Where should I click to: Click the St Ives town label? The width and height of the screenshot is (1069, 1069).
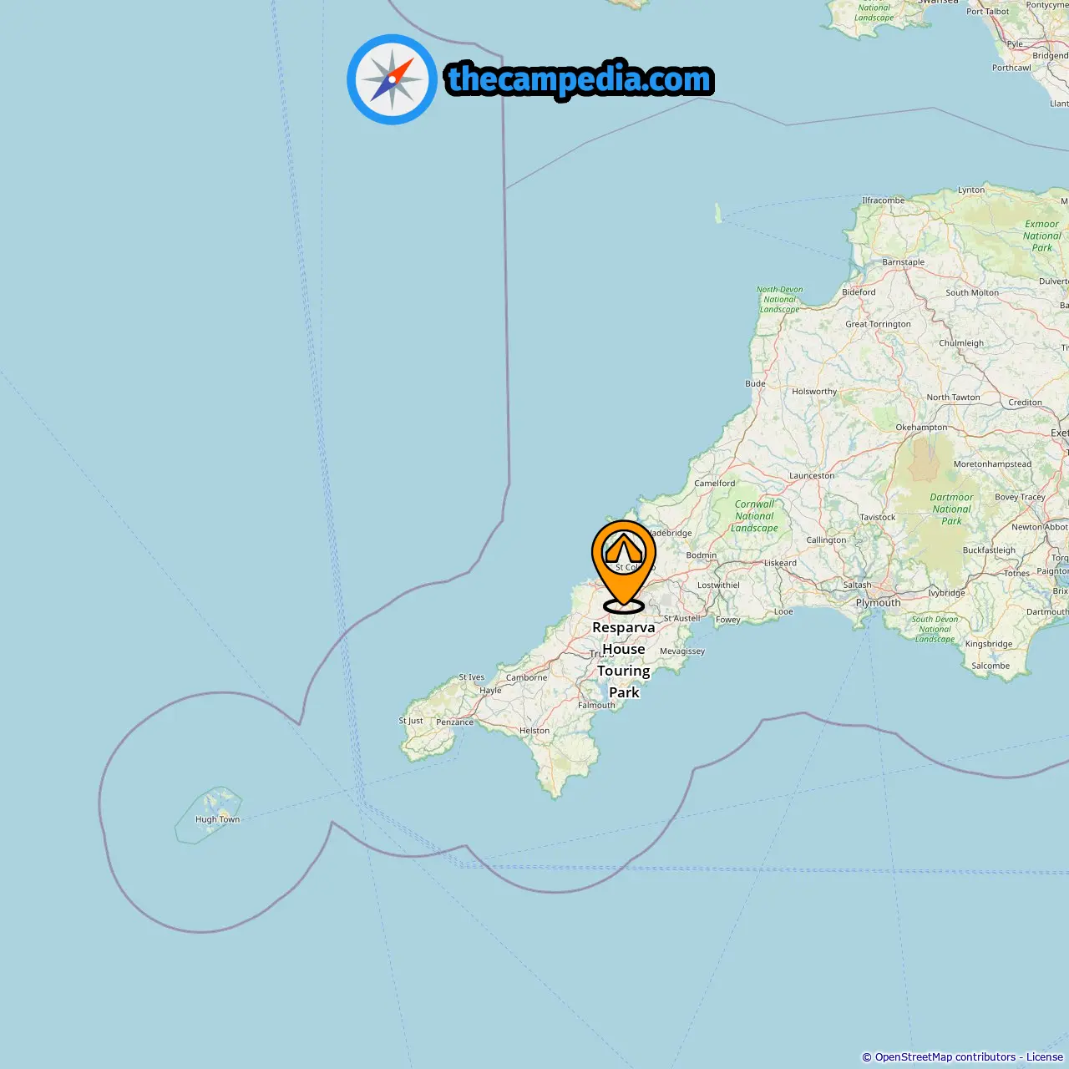tap(471, 677)
